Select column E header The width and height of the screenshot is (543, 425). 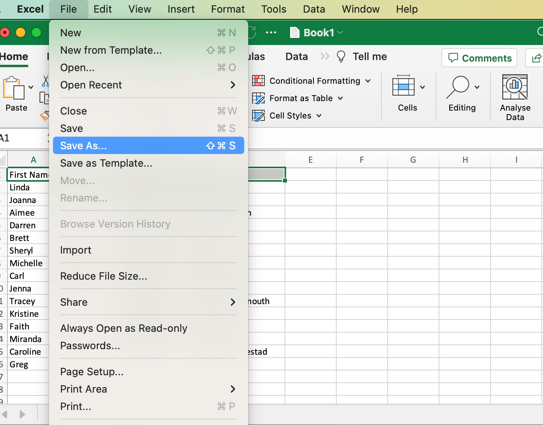click(311, 160)
